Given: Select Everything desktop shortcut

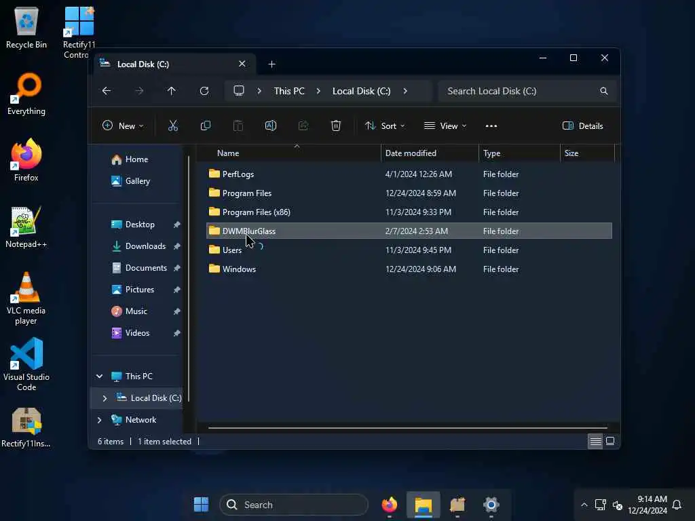Looking at the screenshot, I should point(26,94).
